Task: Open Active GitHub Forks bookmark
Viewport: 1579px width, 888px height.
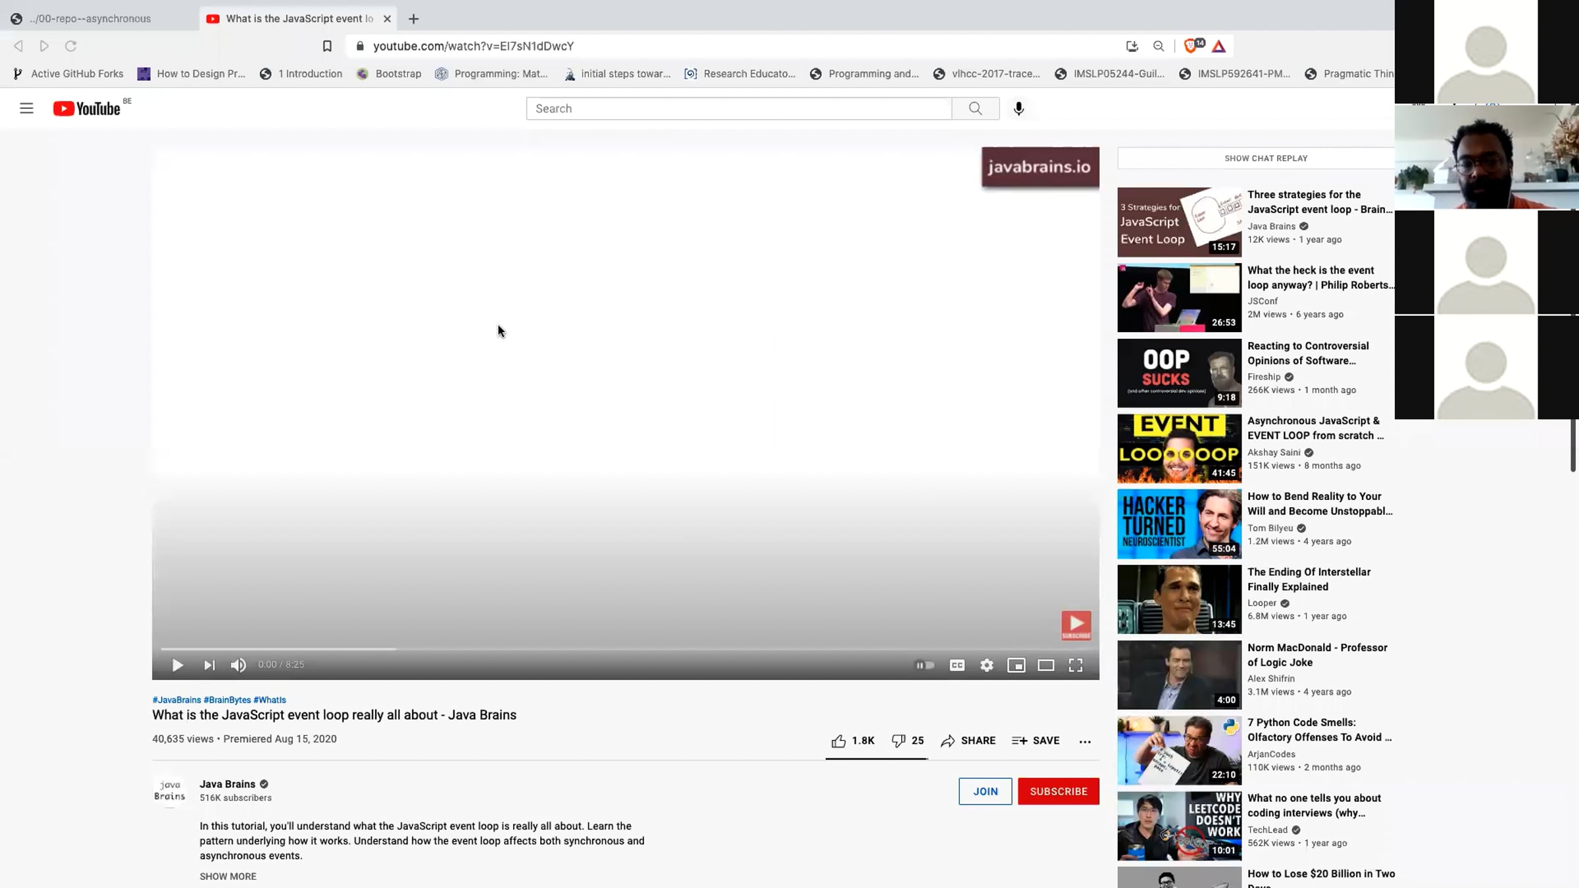Action: (68, 74)
